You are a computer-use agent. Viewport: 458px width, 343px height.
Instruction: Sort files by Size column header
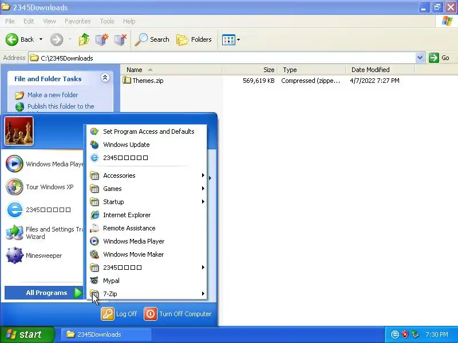coord(250,70)
